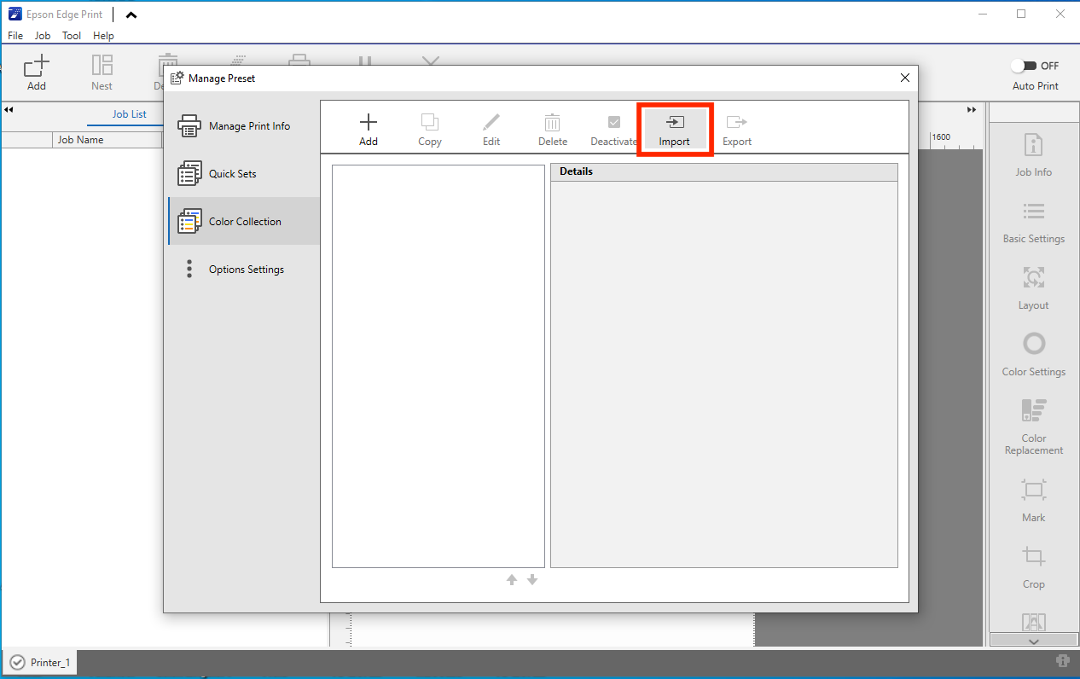
Task: Open Options Settings section
Action: coord(244,270)
